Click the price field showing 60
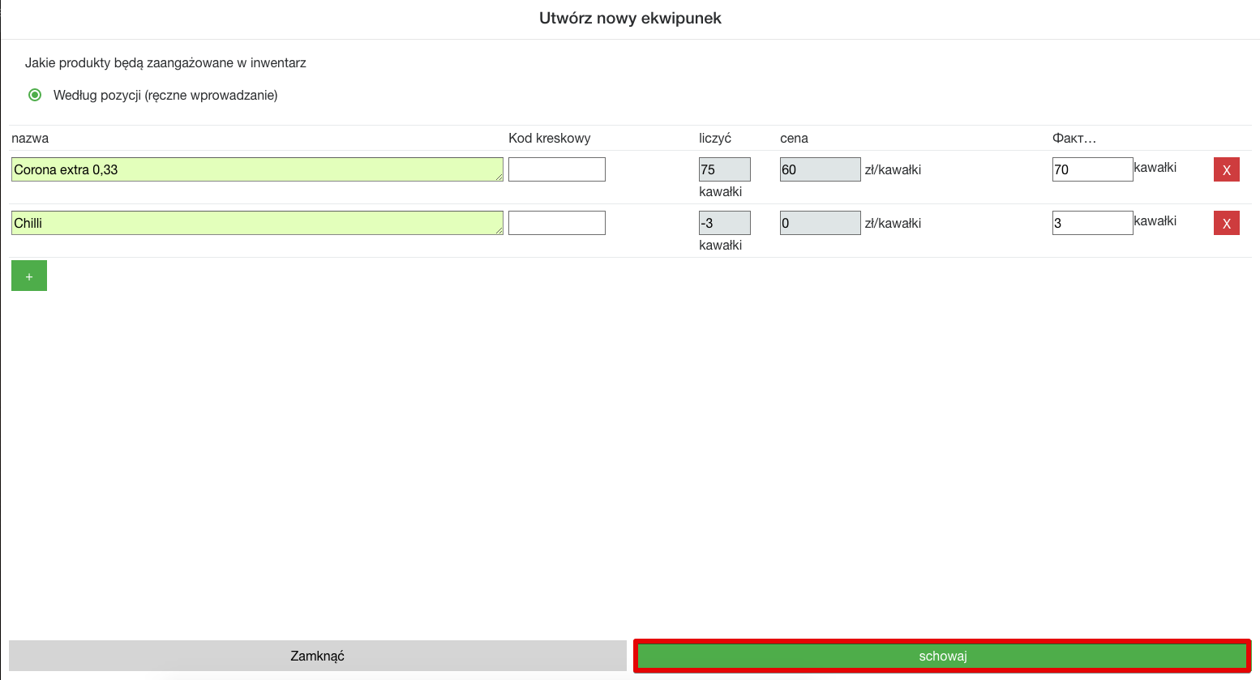The height and width of the screenshot is (680, 1260). (x=820, y=169)
